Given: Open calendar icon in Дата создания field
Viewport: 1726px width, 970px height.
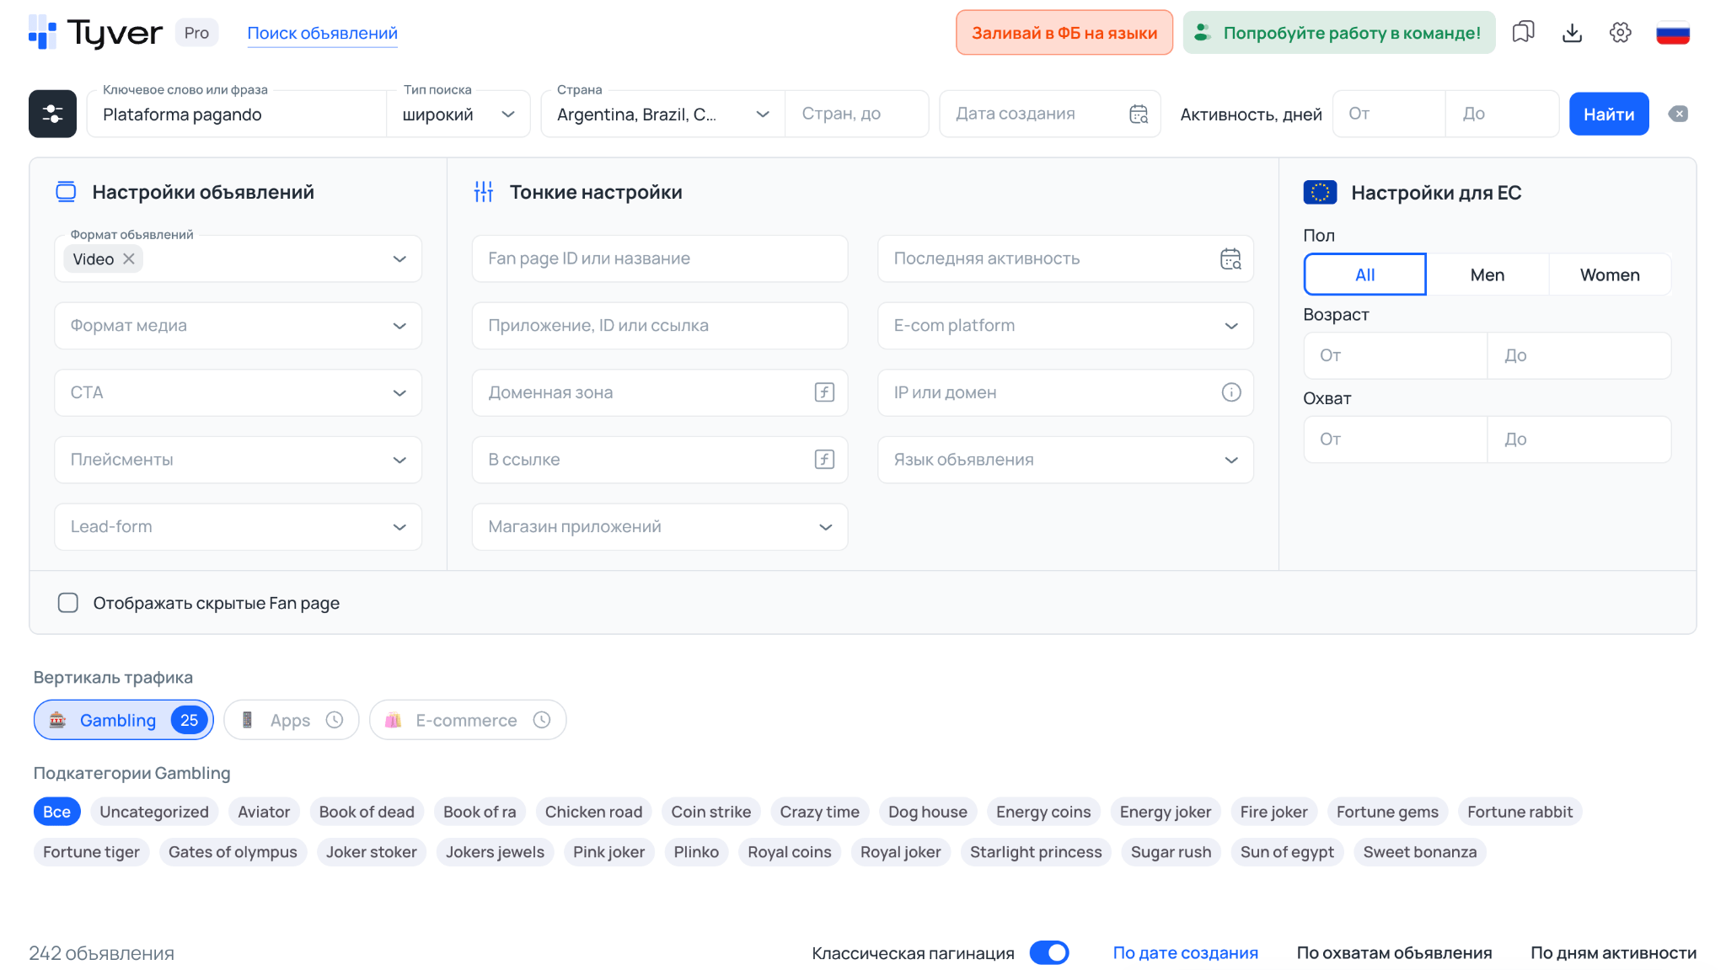Looking at the screenshot, I should 1139,114.
